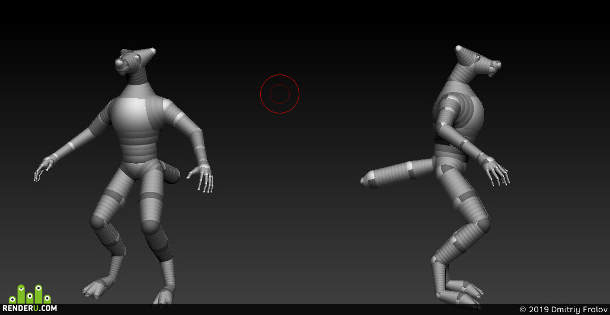Select the right figure's knee joint
Viewport: 610px width, 315px height.
[482, 225]
